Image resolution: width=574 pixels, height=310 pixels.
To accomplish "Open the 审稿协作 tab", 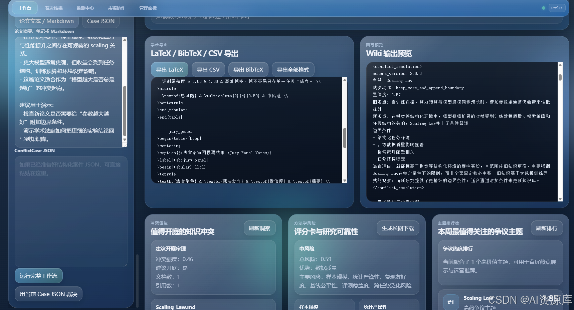I will pyautogui.click(x=117, y=8).
